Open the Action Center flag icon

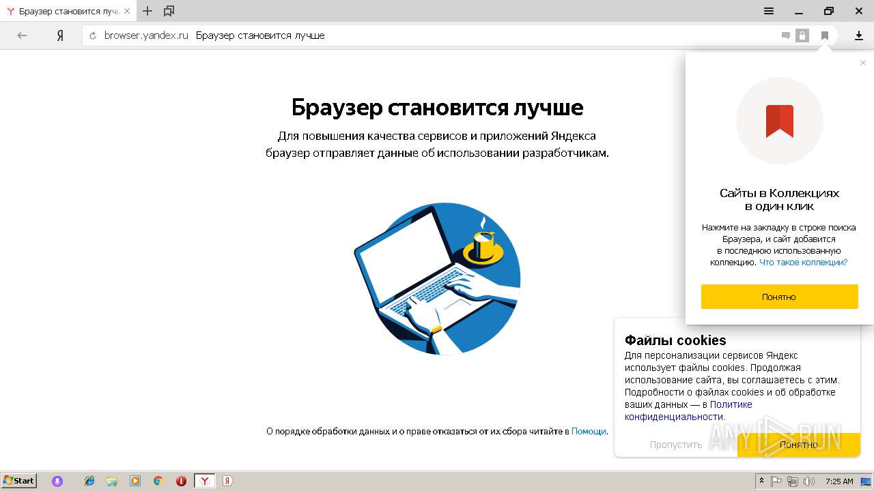776,481
